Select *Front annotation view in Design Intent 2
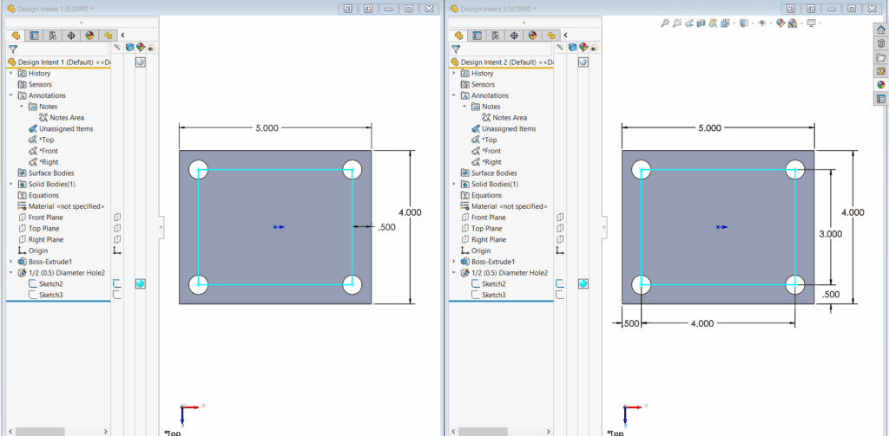This screenshot has height=436, width=889. 491,151
